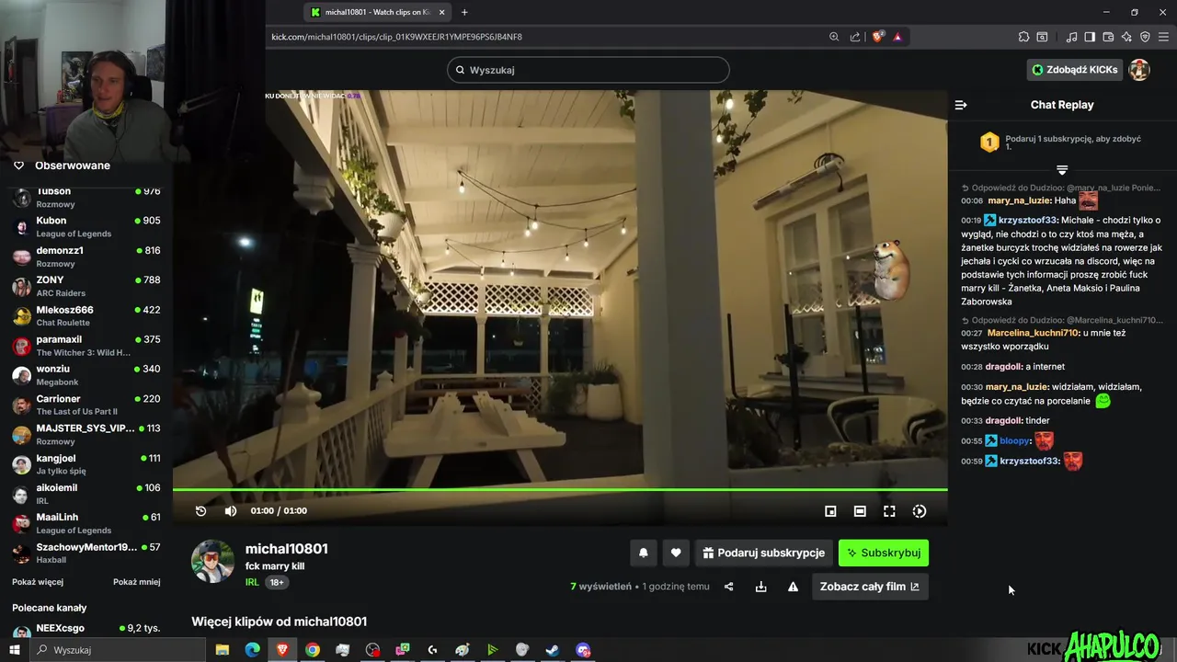Close the michal10801 browser tab
The width and height of the screenshot is (1177, 662).
tap(442, 12)
